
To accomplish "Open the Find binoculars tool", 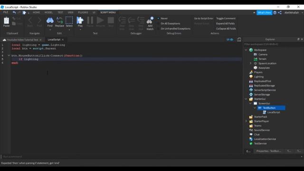I will 50,20.
